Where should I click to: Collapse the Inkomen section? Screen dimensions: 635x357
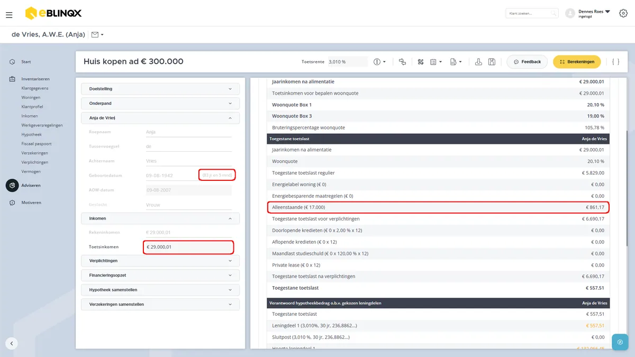click(160, 218)
